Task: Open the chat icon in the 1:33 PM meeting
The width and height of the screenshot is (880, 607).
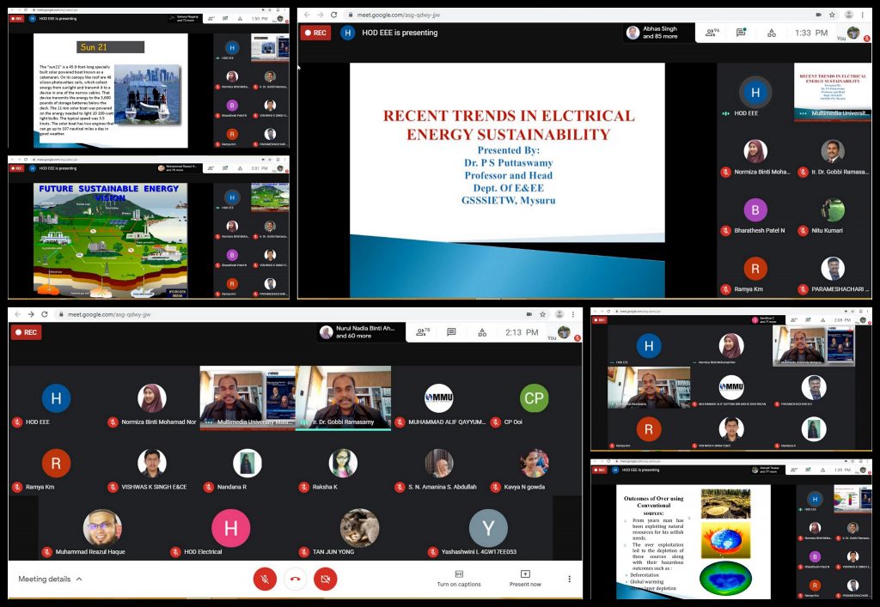Action: [740, 33]
